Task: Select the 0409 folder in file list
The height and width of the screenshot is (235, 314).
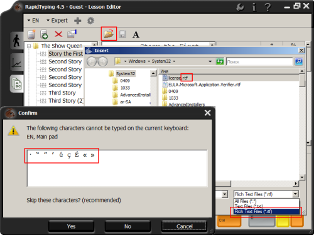Action: point(170,91)
